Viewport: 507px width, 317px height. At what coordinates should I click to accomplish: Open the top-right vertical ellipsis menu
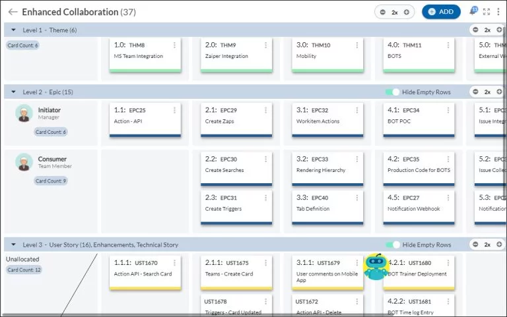(x=498, y=12)
